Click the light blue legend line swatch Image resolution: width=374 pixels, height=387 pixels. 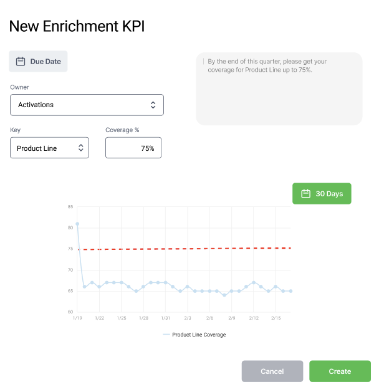(166, 335)
